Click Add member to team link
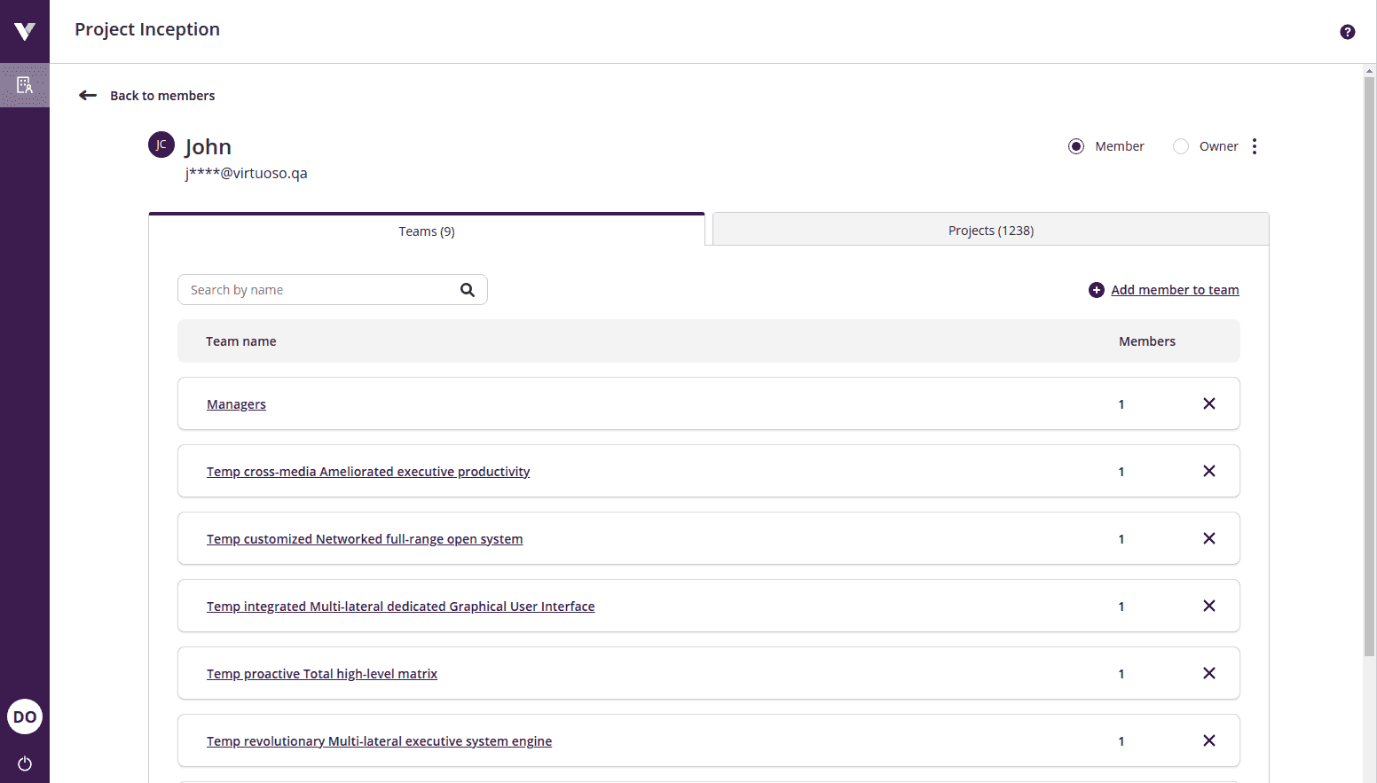 tap(1175, 290)
